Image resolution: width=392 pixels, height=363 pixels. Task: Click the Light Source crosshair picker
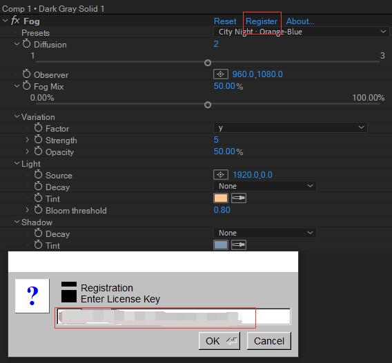(221, 175)
